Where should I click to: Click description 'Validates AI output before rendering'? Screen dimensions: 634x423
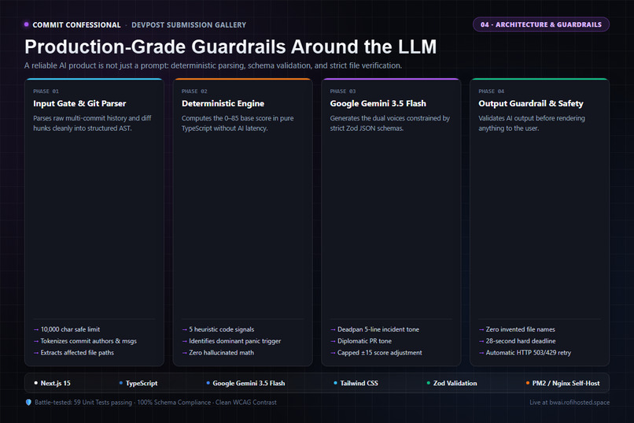pos(532,123)
